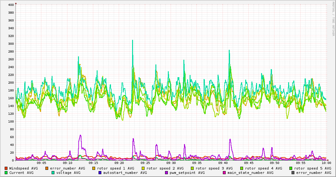The height and width of the screenshot is (177, 336).
Task: Click the gray error_number AVG legend swatch
Action: click(293, 173)
